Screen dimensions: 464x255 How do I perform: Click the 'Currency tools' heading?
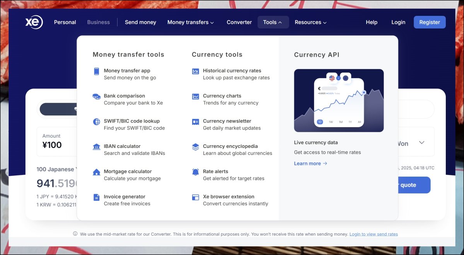tap(217, 54)
